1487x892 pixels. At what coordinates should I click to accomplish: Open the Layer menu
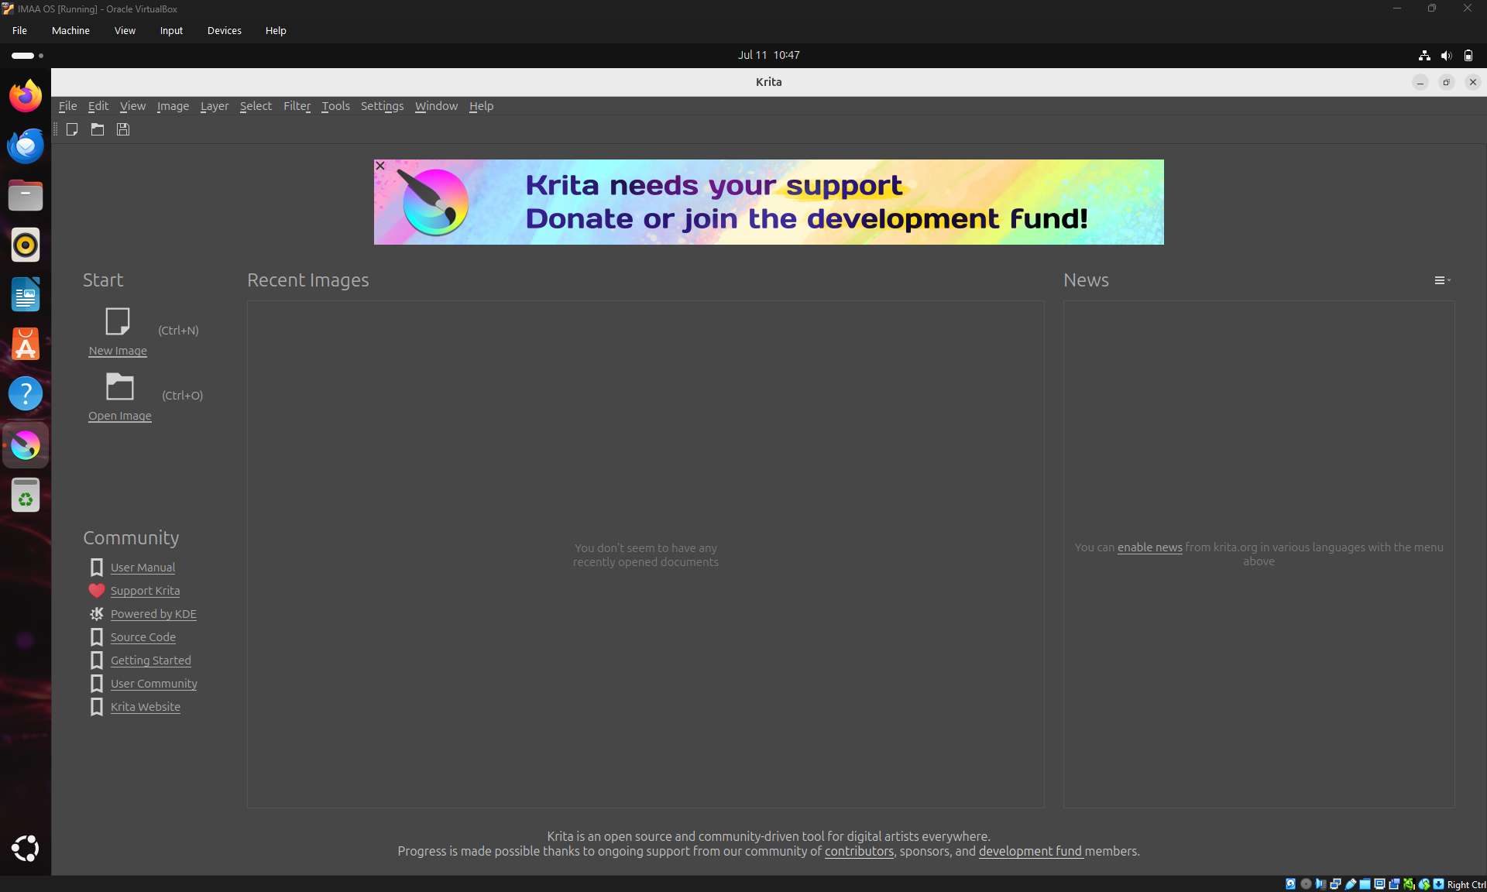click(215, 106)
